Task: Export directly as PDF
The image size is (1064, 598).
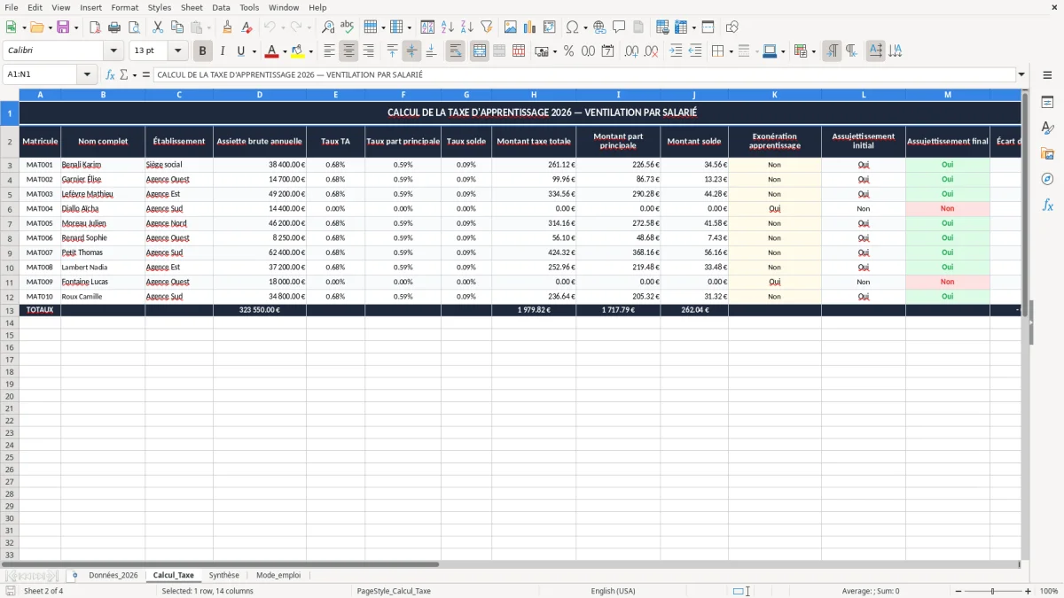Action: [x=95, y=27]
